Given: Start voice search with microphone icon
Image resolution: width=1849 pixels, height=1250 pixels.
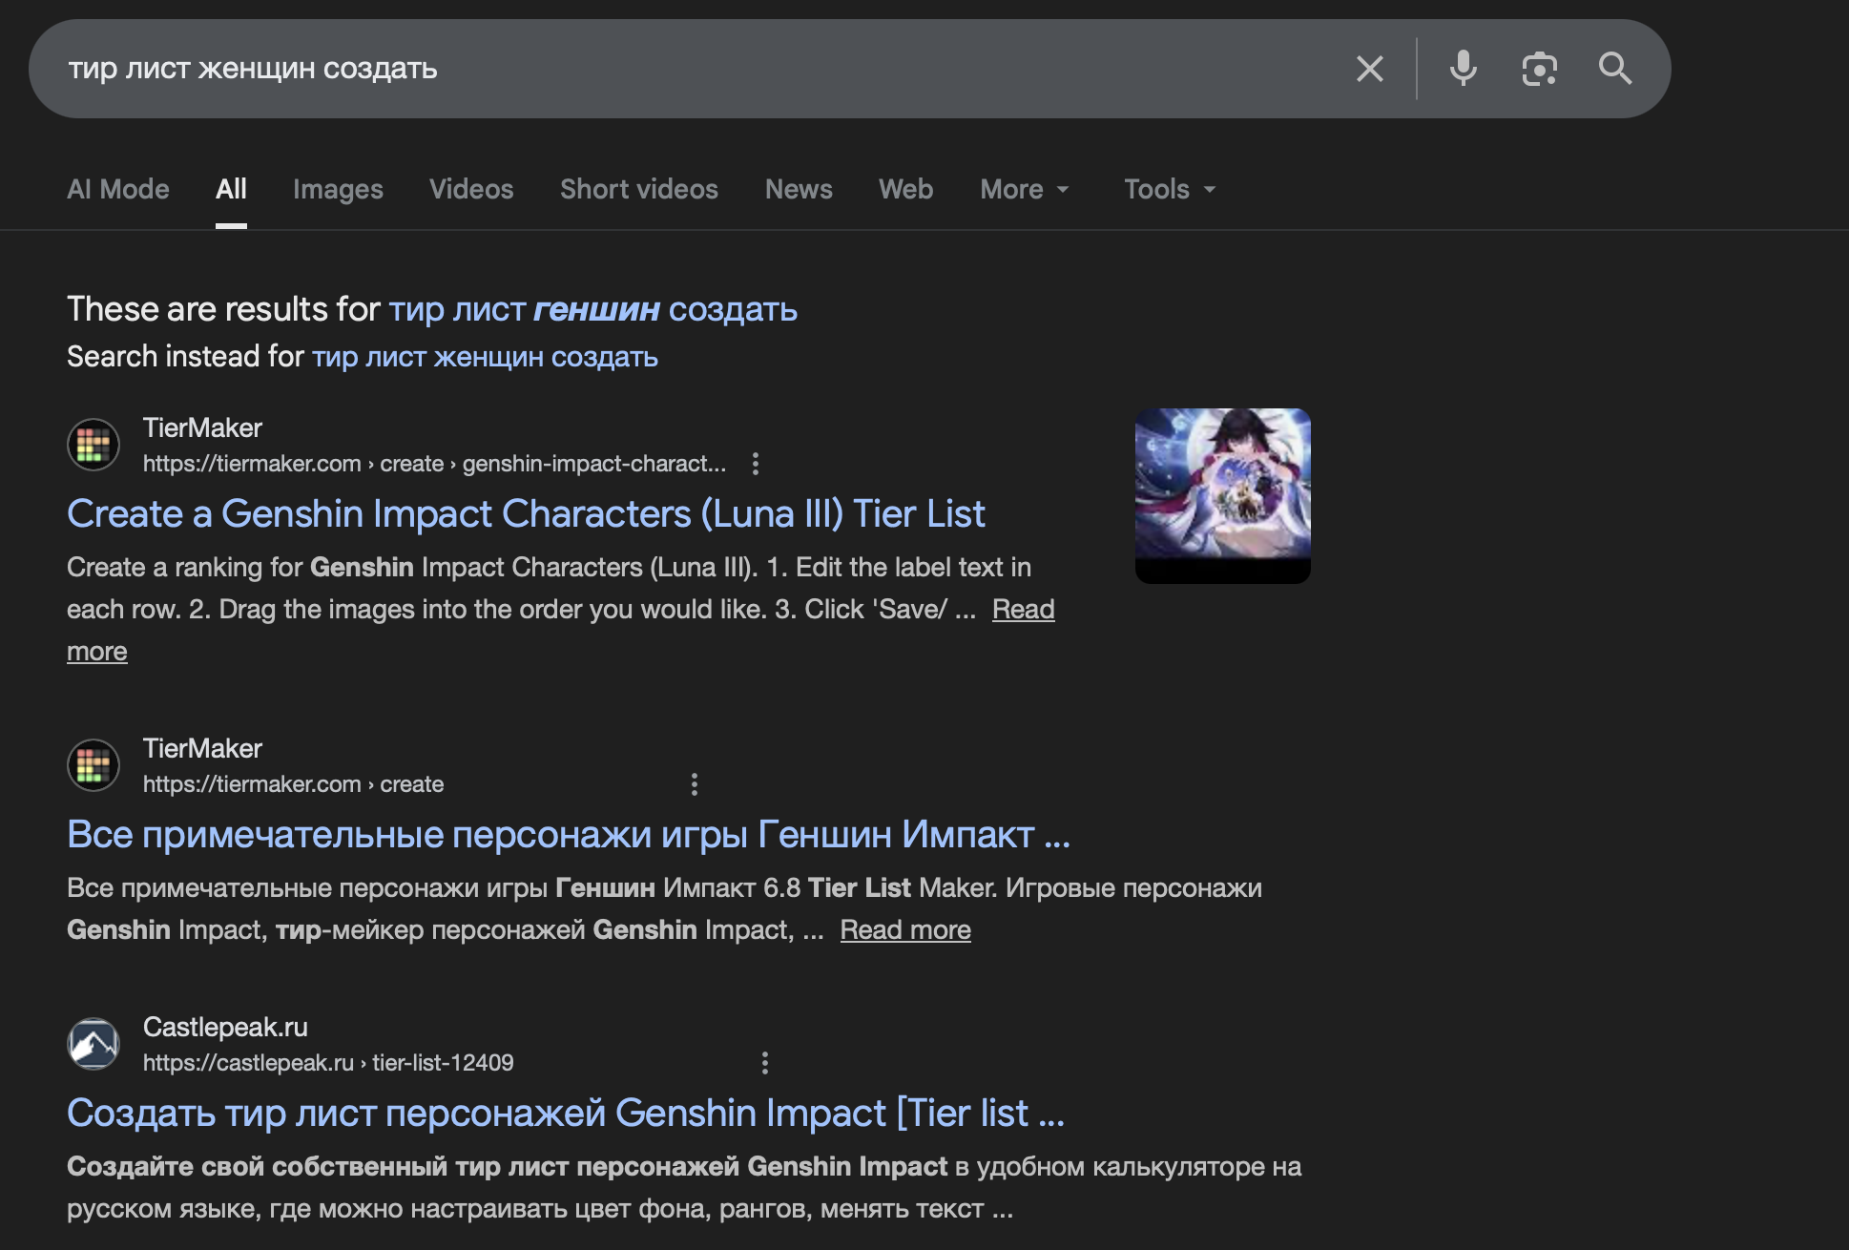Looking at the screenshot, I should 1463,69.
